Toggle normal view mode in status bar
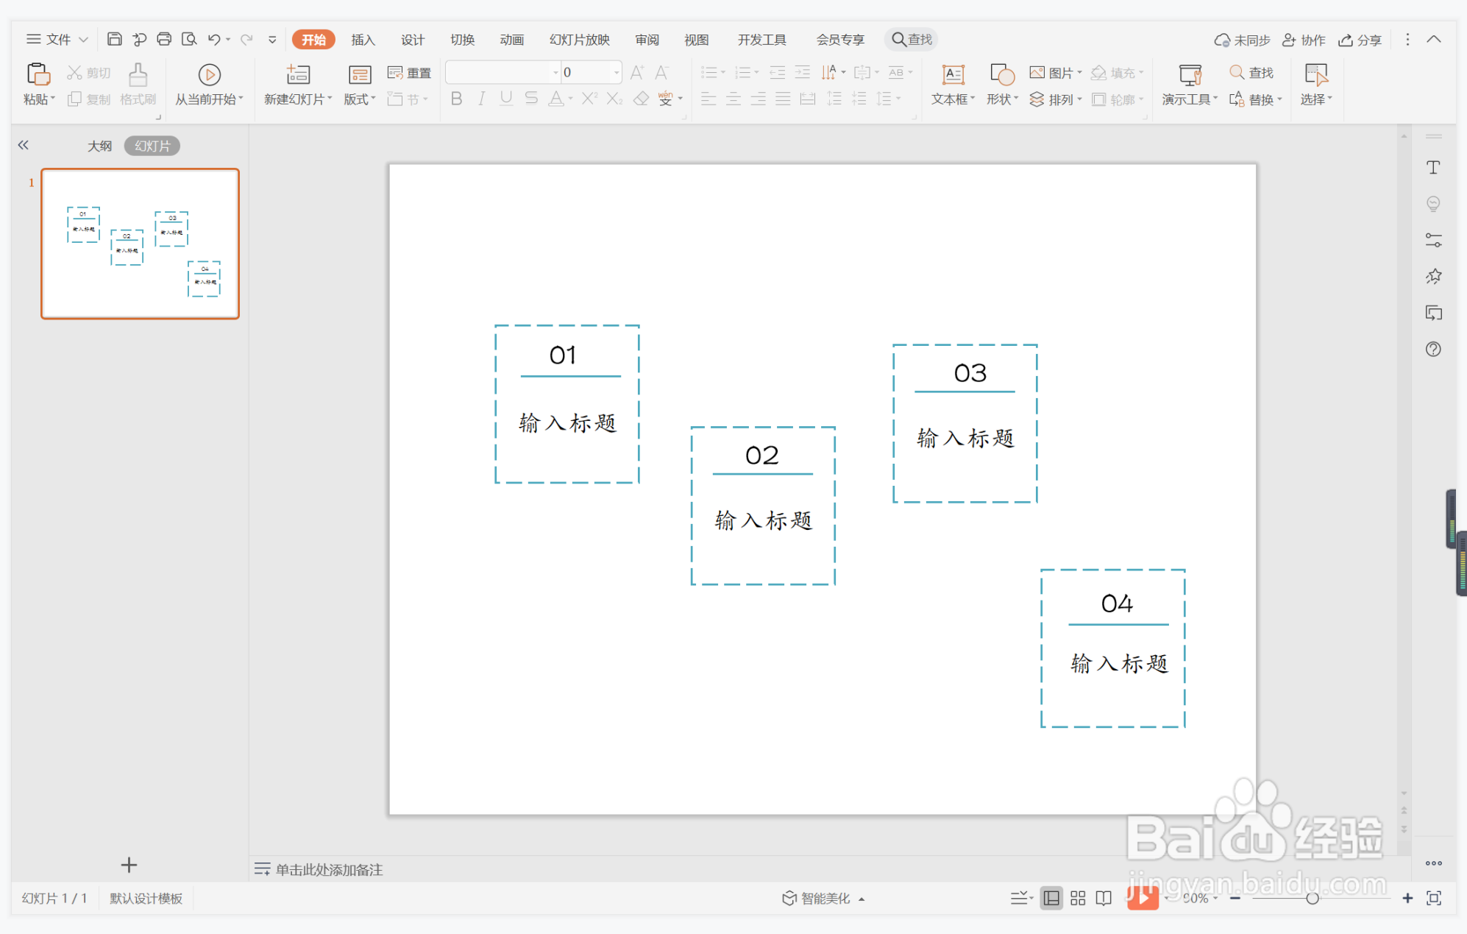 pyautogui.click(x=1051, y=898)
